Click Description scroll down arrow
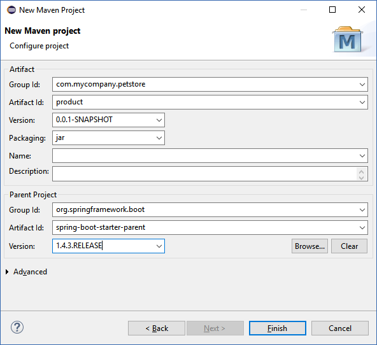This screenshot has width=377, height=345. (361, 178)
